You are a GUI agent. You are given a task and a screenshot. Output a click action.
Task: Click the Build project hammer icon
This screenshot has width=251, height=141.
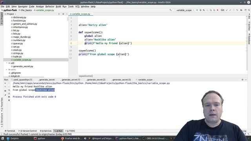tap(171, 10)
